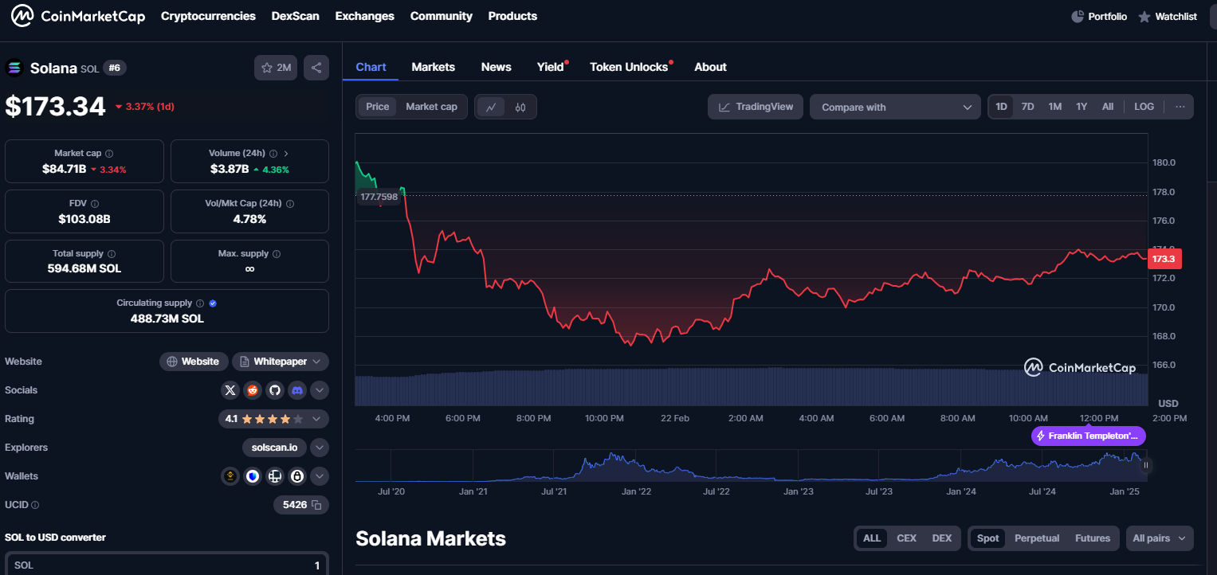Screen dimensions: 1217x575
Task: Click Market cap info icon
Action: [109, 154]
